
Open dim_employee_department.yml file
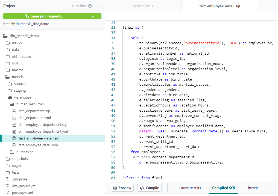pos(43,132)
